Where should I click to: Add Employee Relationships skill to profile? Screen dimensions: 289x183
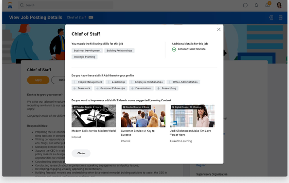click(x=147, y=82)
